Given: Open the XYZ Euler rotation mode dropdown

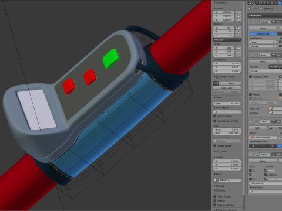Looking at the screenshot, I should (227, 40).
